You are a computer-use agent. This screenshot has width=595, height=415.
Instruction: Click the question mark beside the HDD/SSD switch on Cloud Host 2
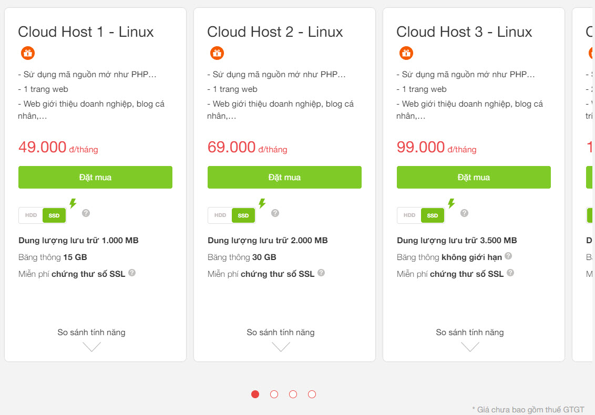(x=274, y=213)
